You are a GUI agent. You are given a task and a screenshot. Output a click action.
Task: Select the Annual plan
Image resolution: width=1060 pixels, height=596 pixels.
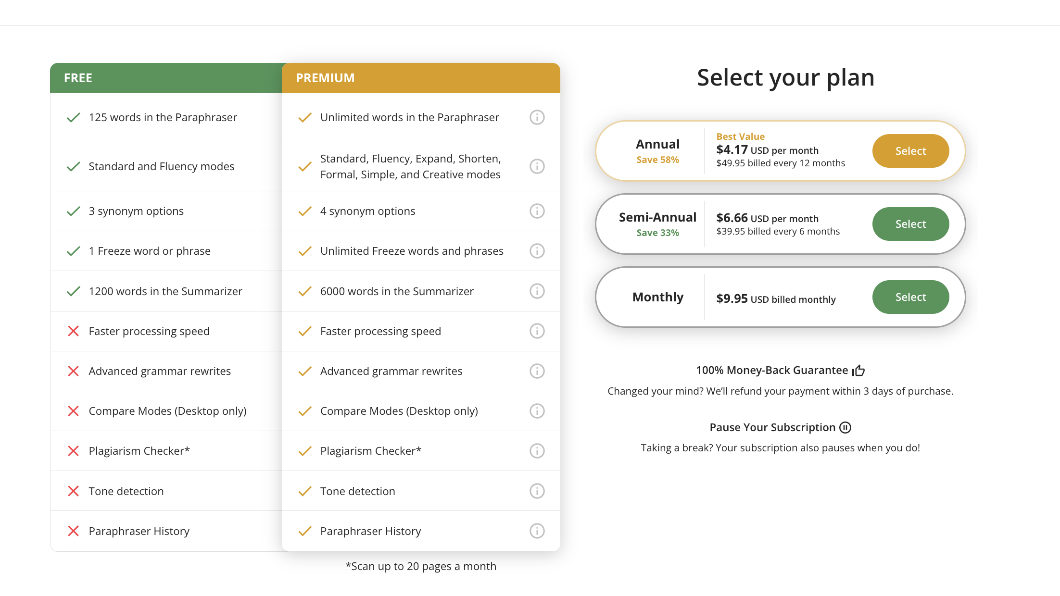(x=910, y=151)
